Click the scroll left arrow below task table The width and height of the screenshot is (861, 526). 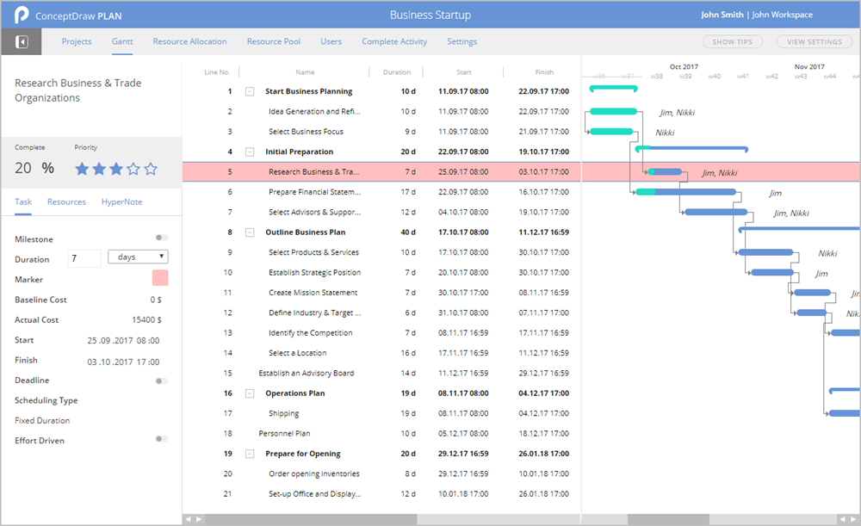(189, 519)
